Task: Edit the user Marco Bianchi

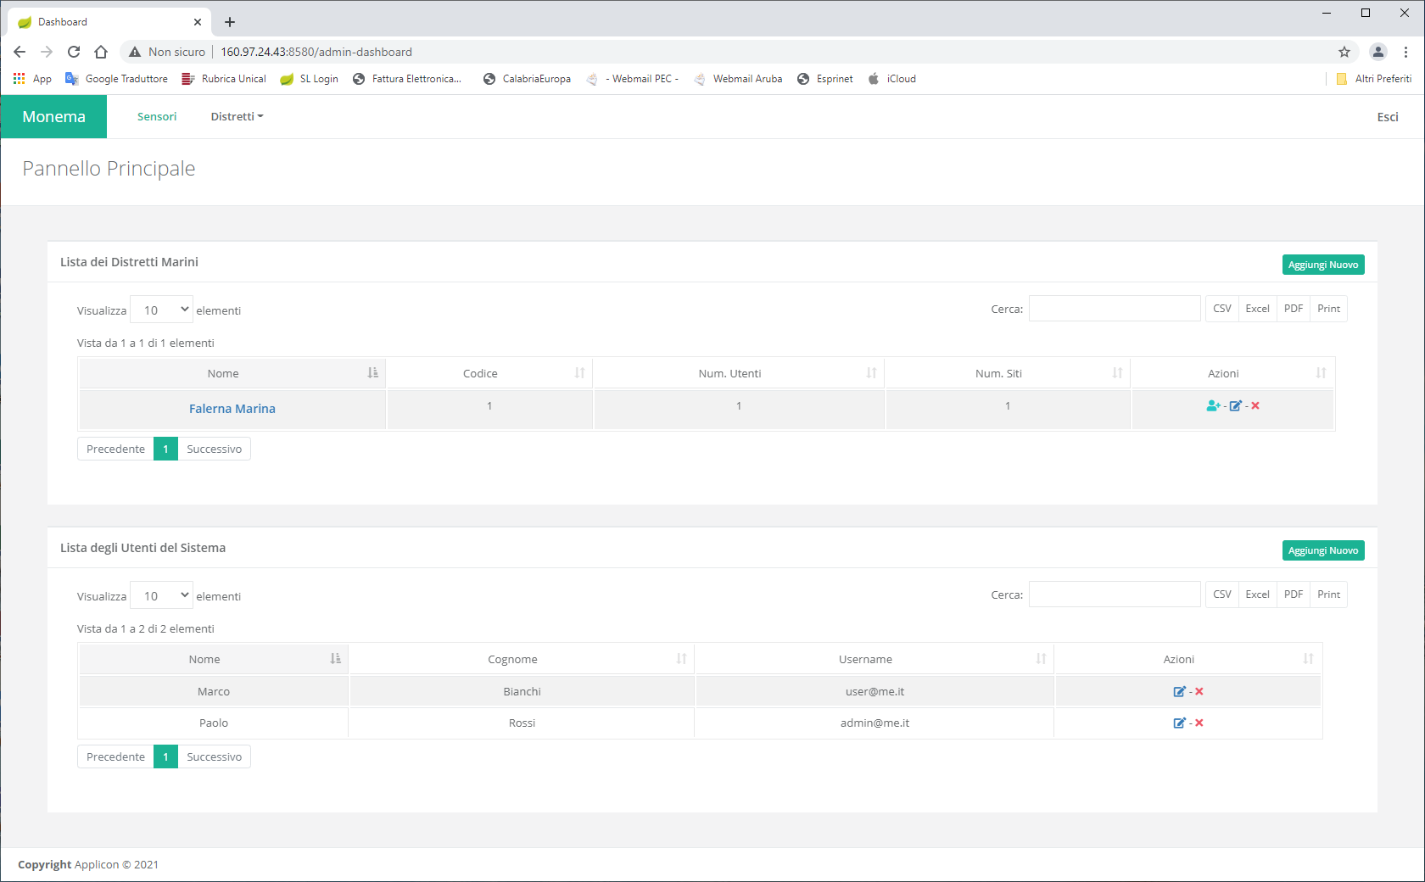Action: (1179, 692)
